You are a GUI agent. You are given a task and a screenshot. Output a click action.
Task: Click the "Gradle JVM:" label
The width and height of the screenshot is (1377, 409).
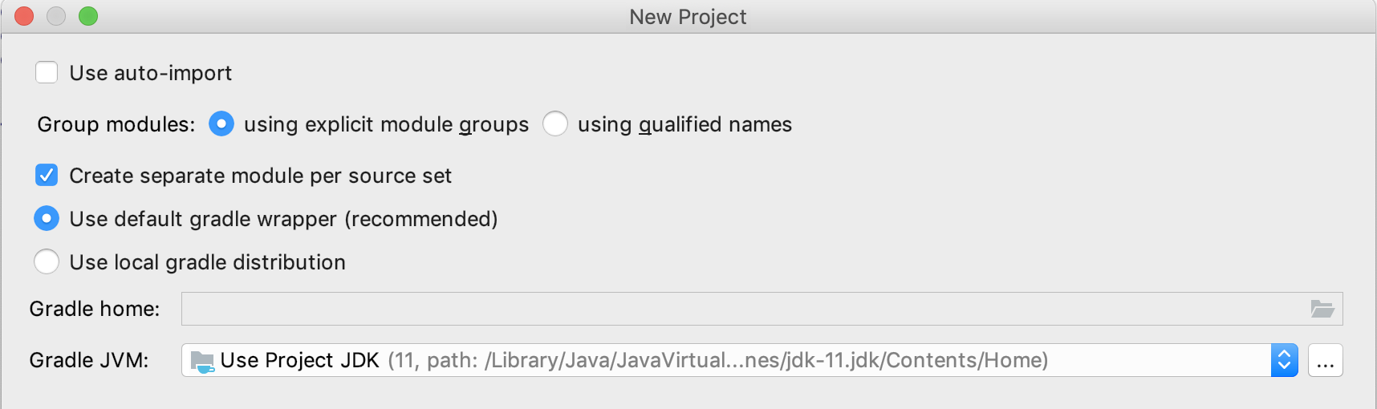(89, 361)
